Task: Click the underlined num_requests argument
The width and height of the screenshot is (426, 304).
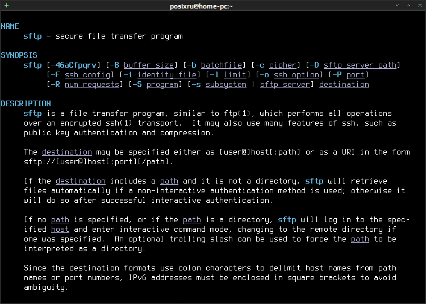Action: pyautogui.click(x=92, y=85)
